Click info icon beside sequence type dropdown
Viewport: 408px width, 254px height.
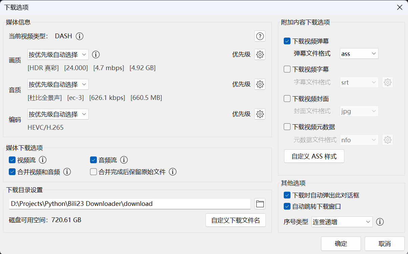point(380,222)
